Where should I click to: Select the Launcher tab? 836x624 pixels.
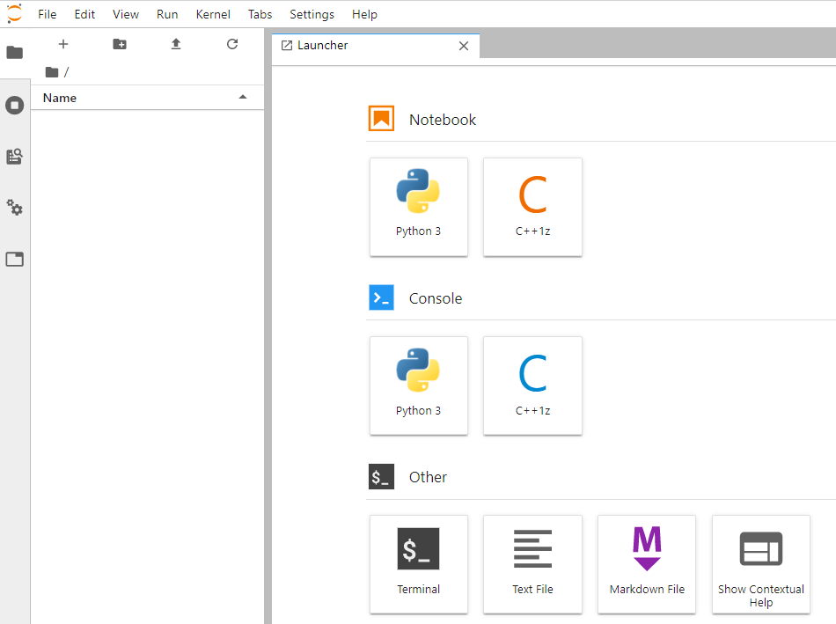click(x=376, y=46)
